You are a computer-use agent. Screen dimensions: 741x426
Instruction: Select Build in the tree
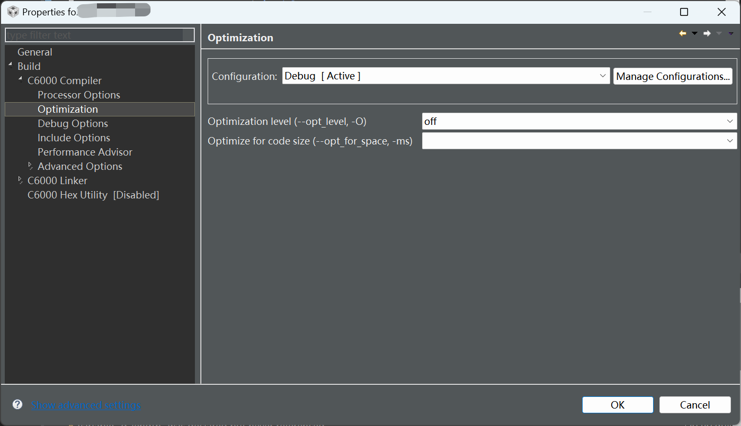coord(29,66)
